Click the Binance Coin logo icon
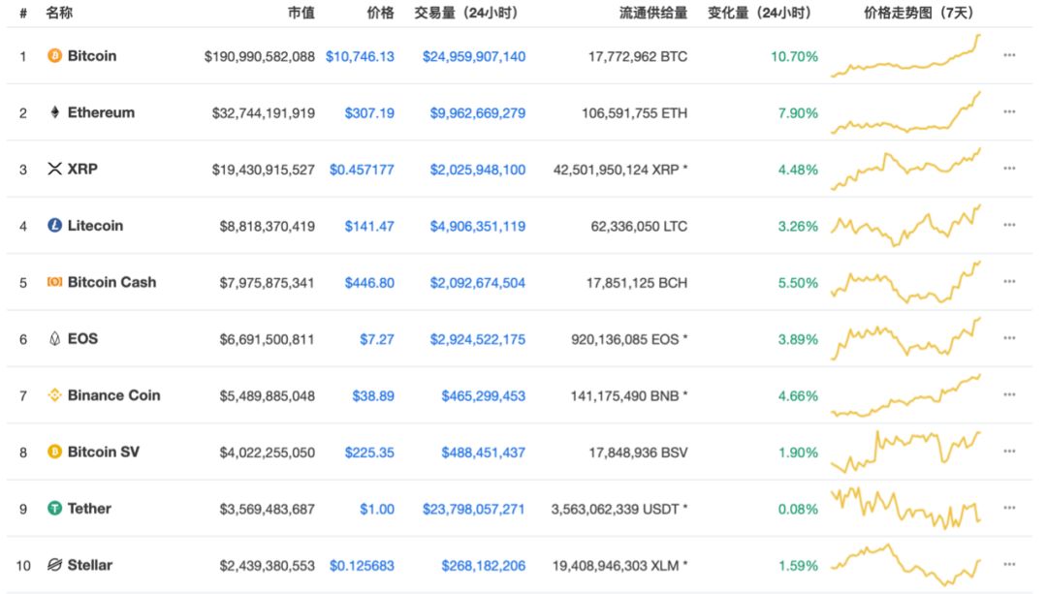The width and height of the screenshot is (1047, 594). 54,395
